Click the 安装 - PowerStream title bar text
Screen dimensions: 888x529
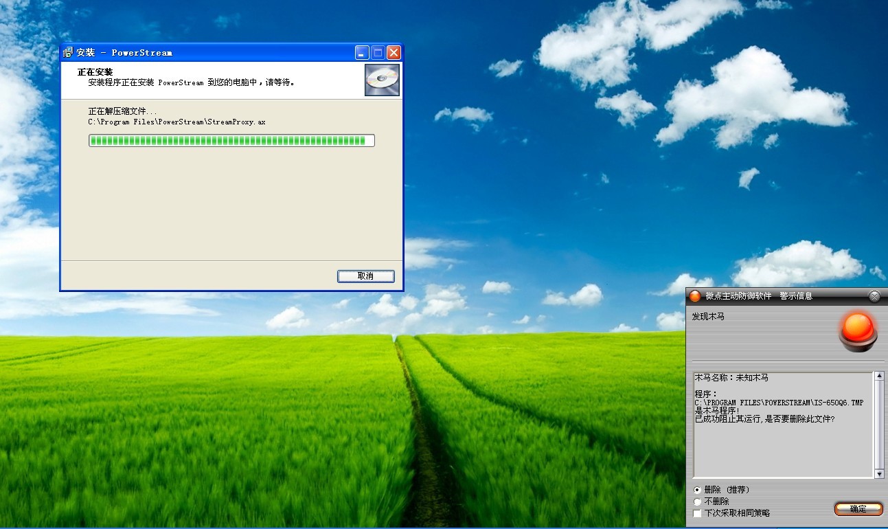point(124,52)
